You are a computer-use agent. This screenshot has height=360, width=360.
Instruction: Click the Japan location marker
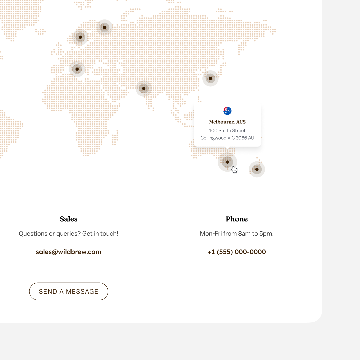(210, 78)
